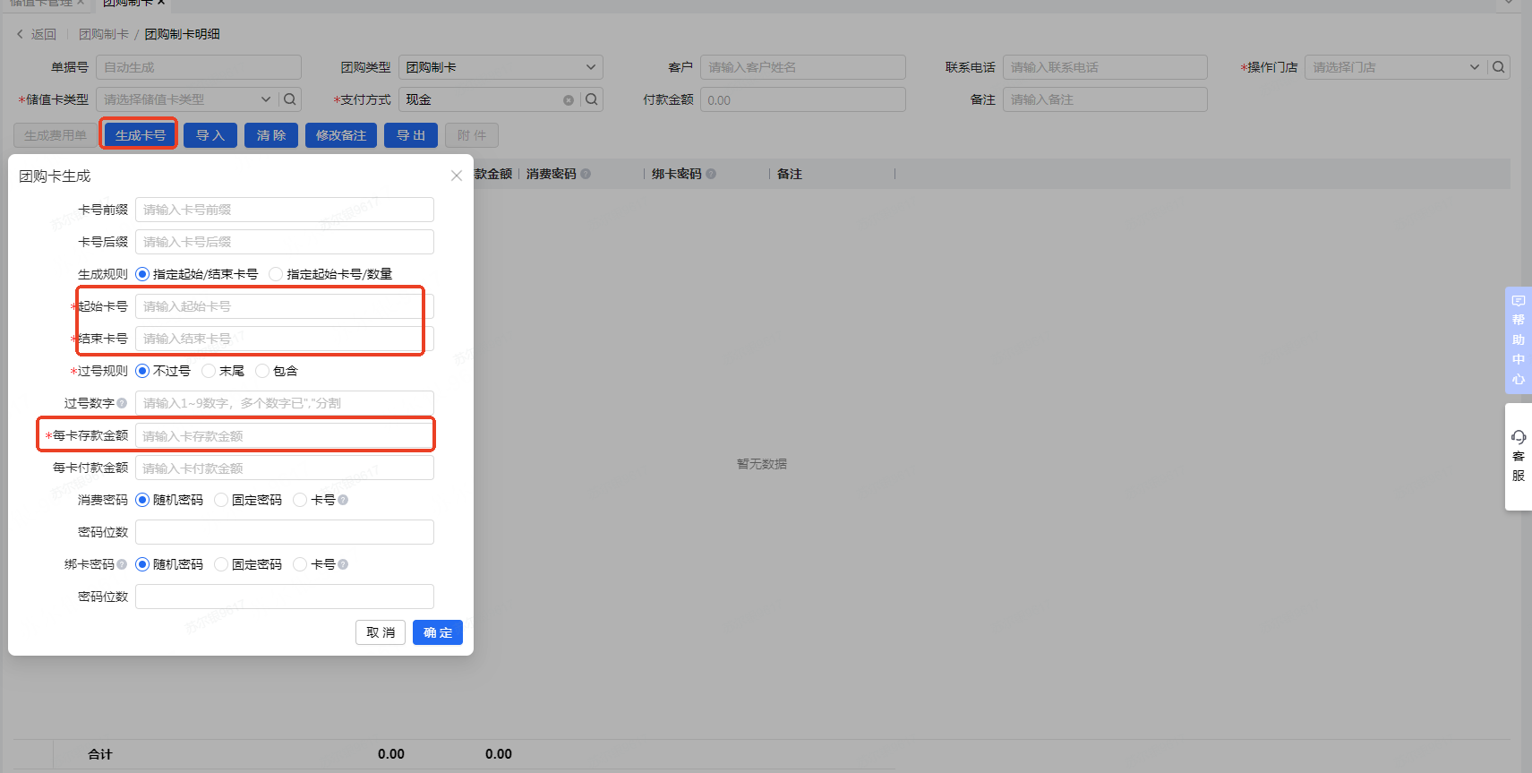Image resolution: width=1532 pixels, height=773 pixels.
Task: Open the 客服 customer service widget
Action: [1519, 457]
